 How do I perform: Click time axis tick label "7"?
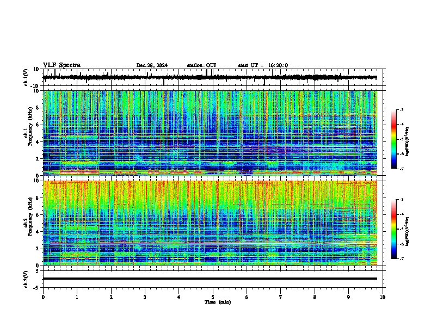[x=281, y=297]
